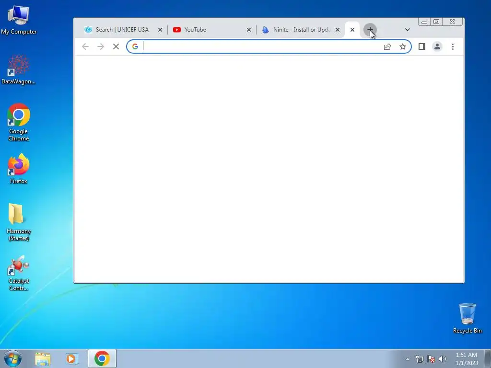Click the taskbar clock showing 1:51 AM
Screen dimensions: 491x368
466,359
